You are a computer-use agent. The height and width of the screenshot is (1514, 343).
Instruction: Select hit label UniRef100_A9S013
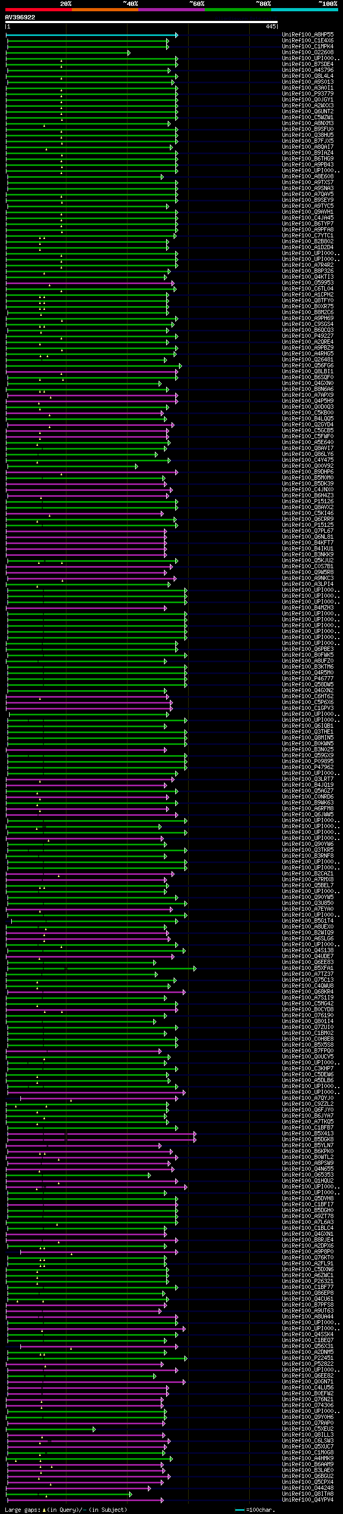point(308,82)
